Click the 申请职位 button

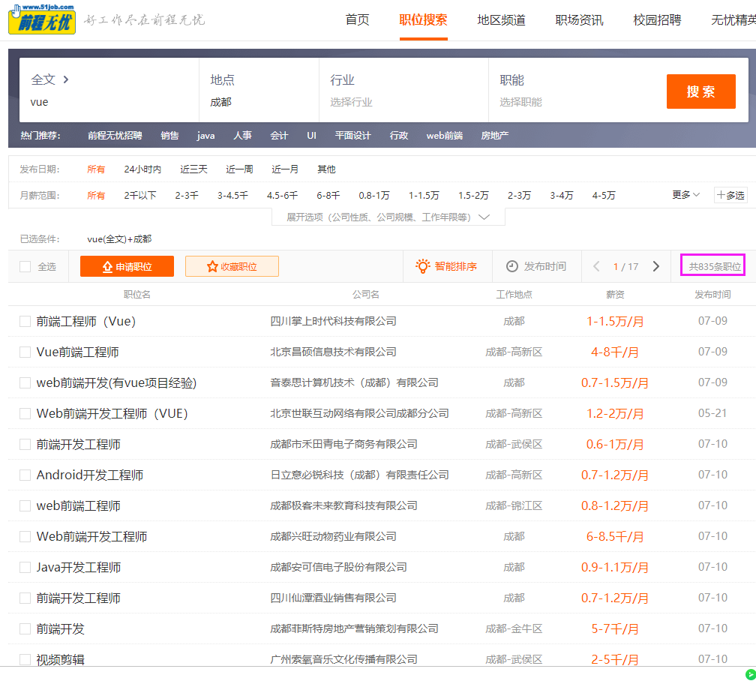pyautogui.click(x=127, y=266)
